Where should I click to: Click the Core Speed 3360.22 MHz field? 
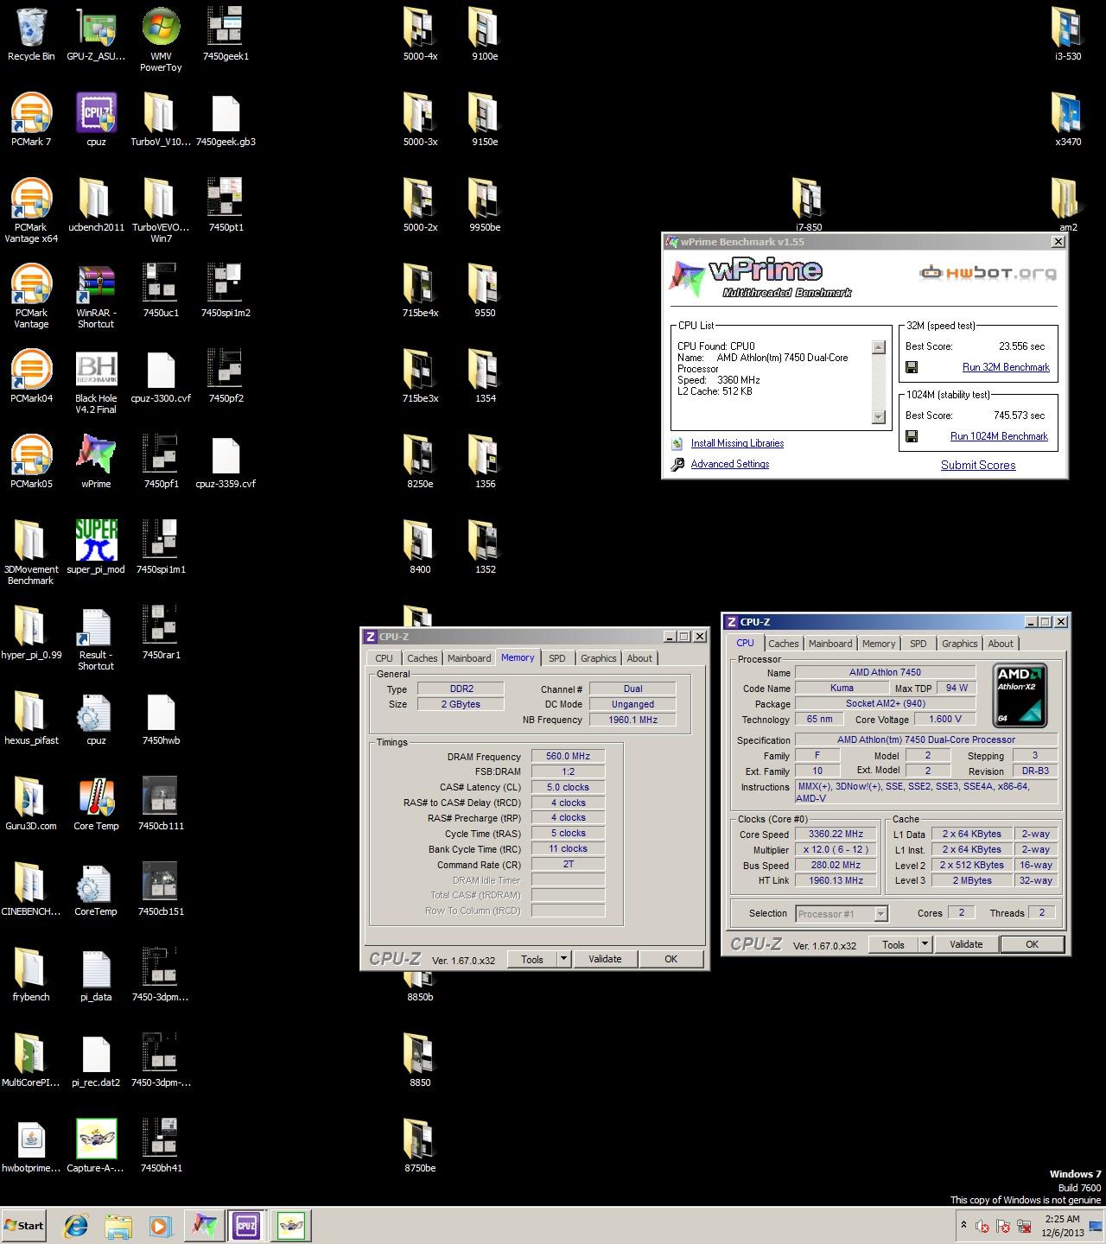(x=836, y=834)
